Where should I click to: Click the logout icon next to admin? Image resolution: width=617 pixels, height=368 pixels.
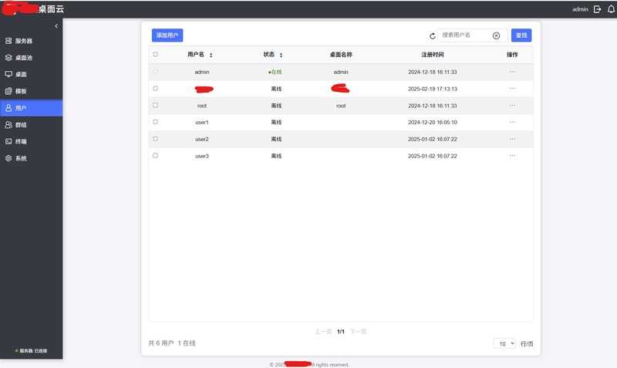click(597, 9)
